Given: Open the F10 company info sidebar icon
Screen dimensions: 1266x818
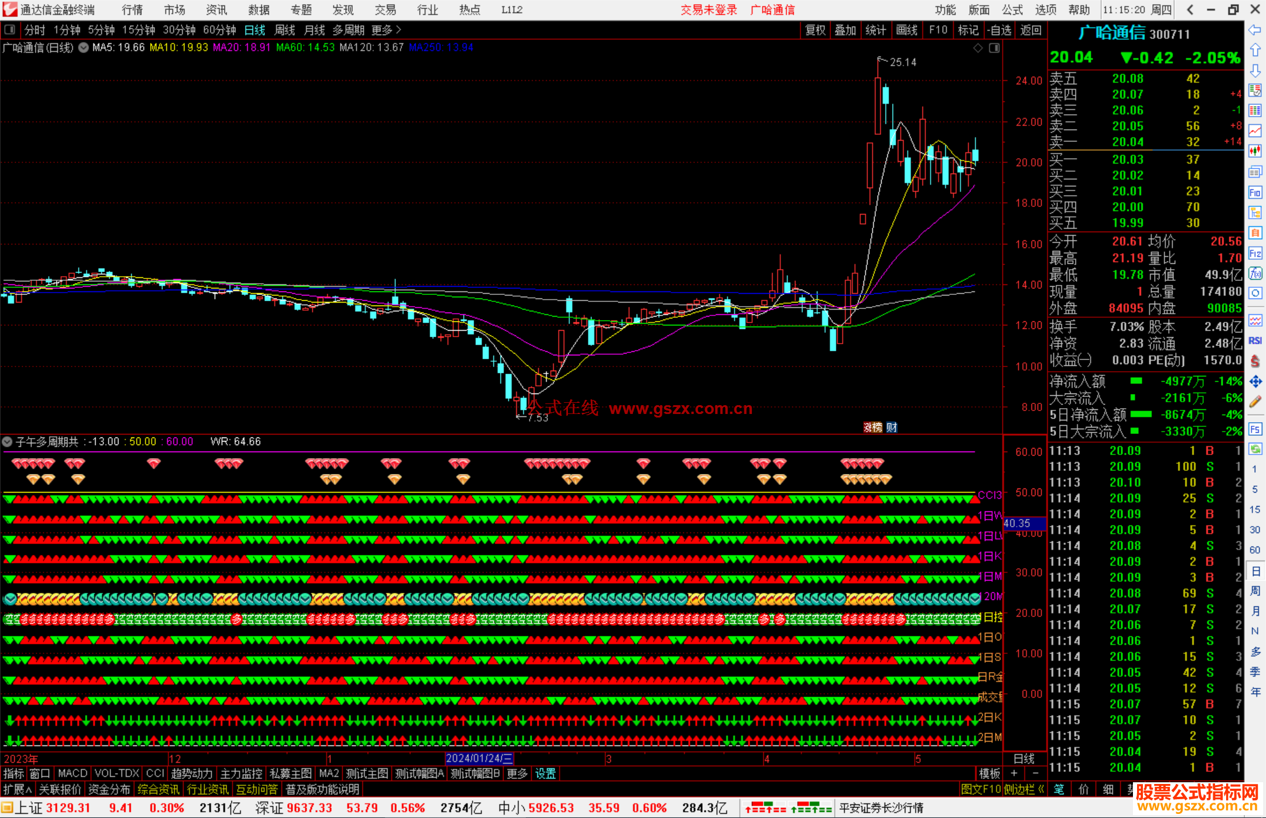Looking at the screenshot, I should 1255,193.
